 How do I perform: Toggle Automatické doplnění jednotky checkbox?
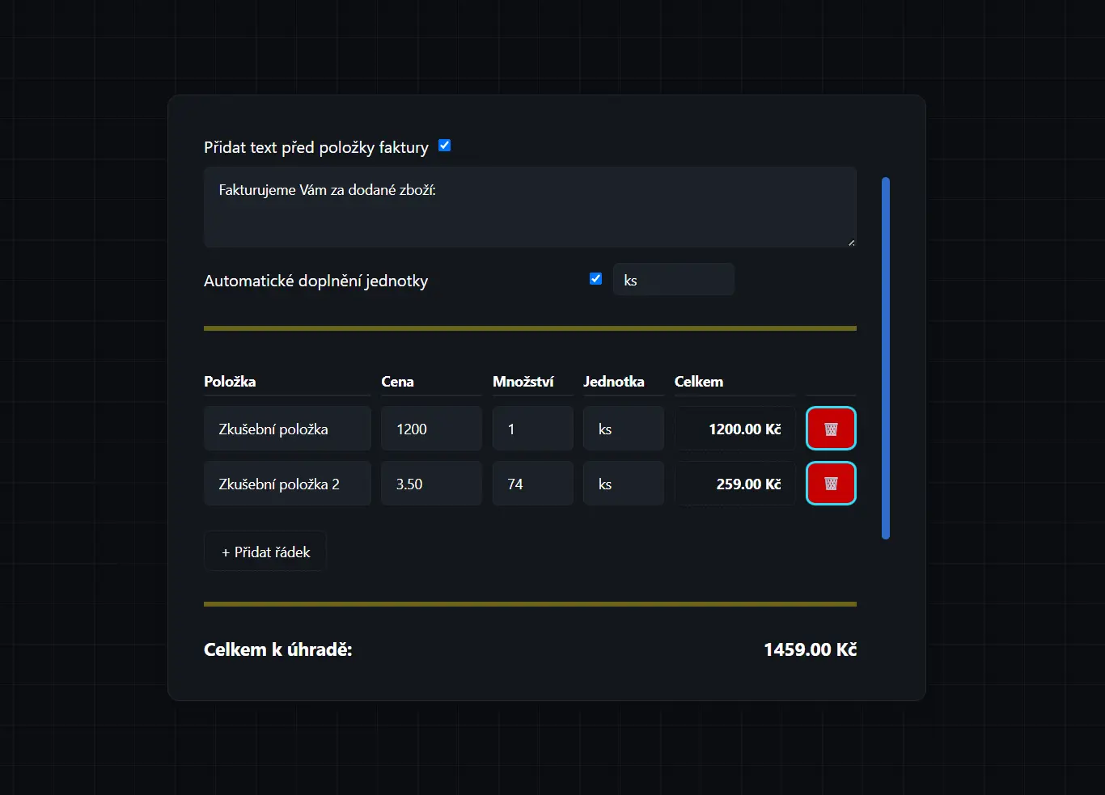point(595,279)
